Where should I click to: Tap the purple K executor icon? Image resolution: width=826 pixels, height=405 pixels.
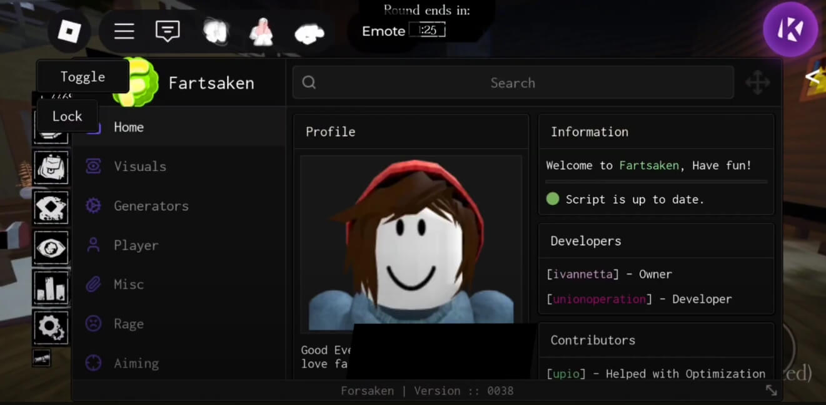click(x=790, y=29)
